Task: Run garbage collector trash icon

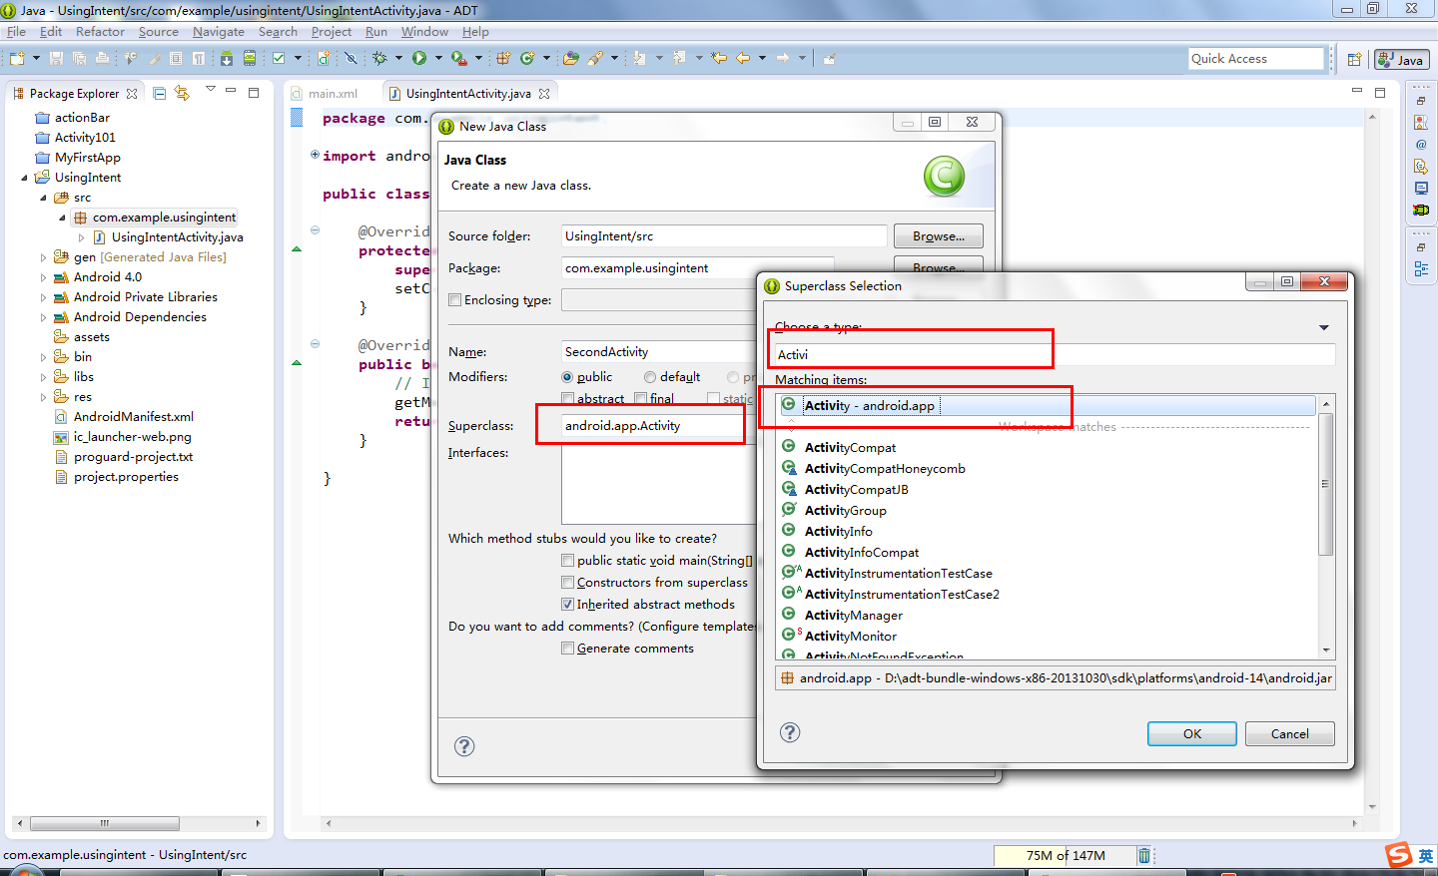Action: coord(1144,855)
